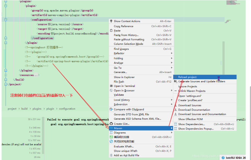
Task: Jump to the 'plugins' breadcrumb
Action: (37, 109)
